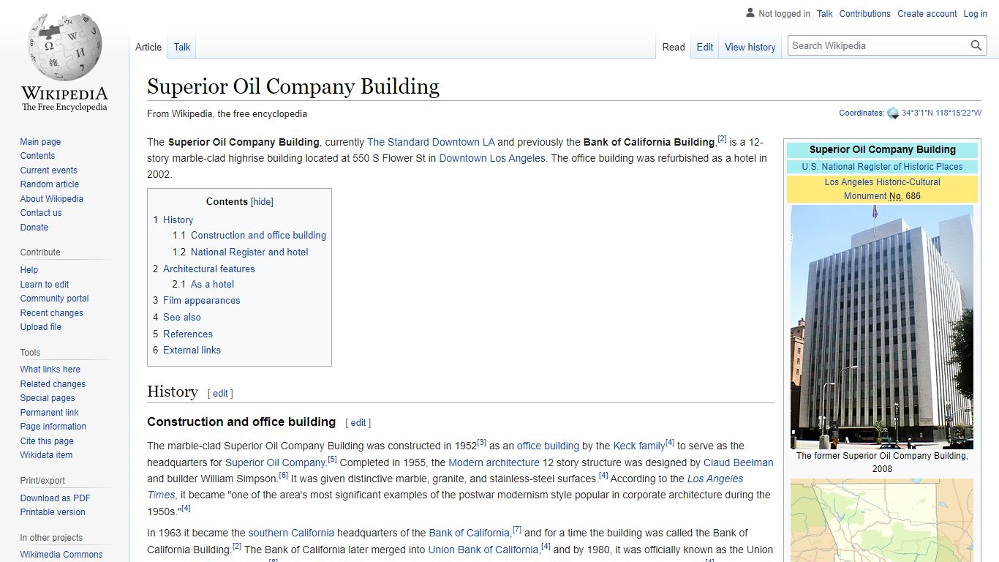Edit the History section

click(x=220, y=394)
